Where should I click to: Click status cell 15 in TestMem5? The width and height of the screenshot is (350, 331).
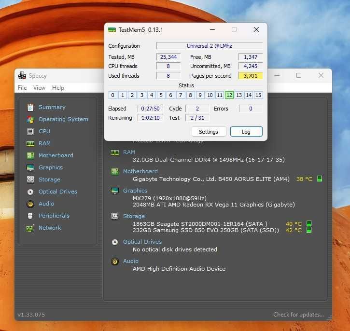pos(258,95)
